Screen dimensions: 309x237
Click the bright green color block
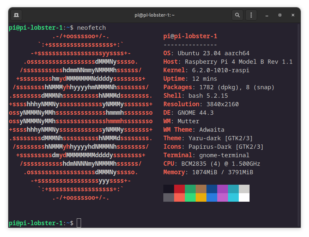[190, 197]
